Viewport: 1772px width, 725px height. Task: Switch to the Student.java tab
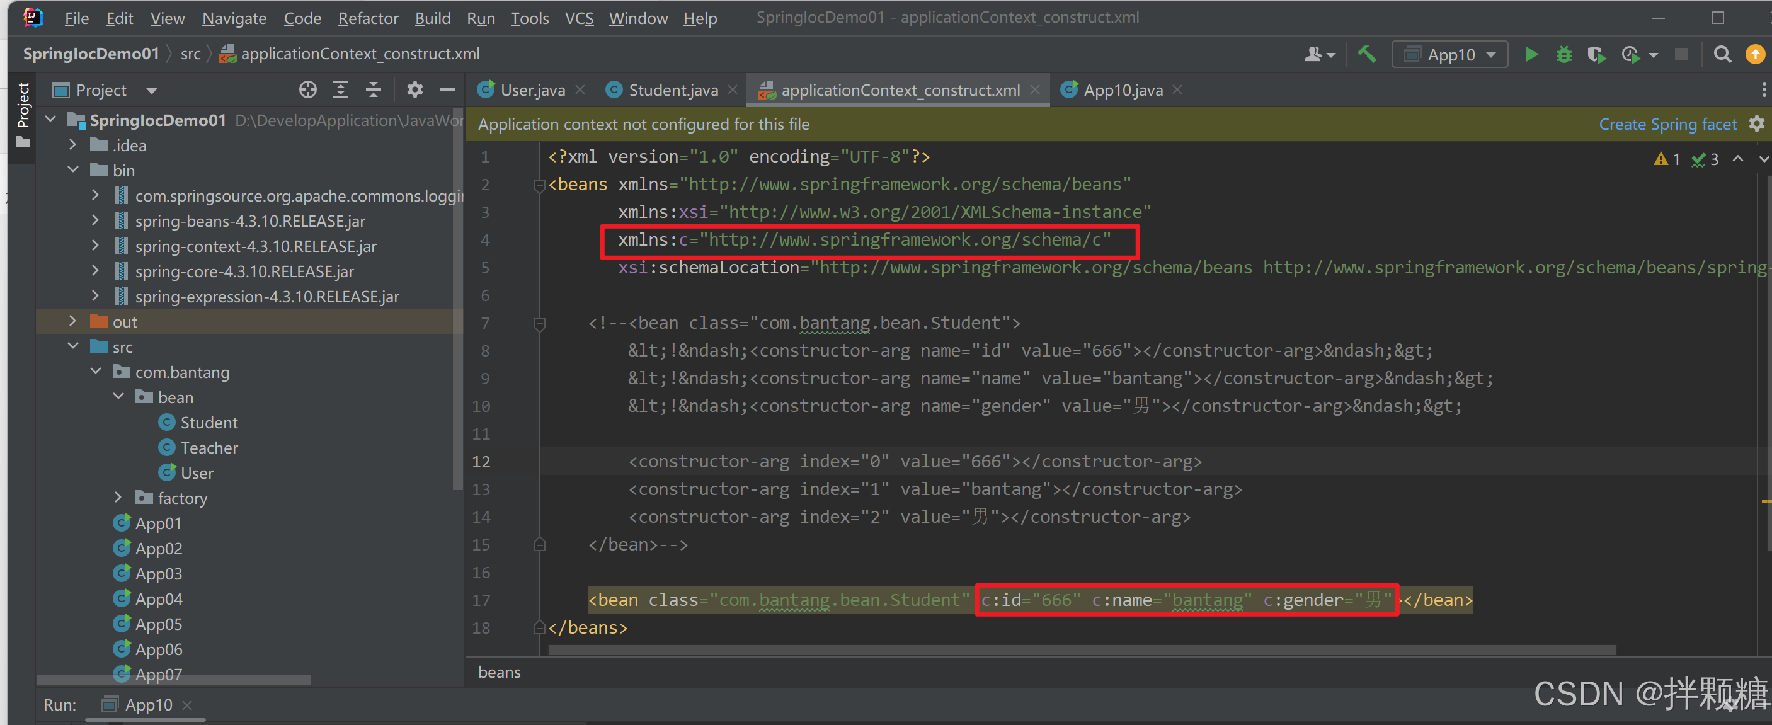(x=672, y=90)
